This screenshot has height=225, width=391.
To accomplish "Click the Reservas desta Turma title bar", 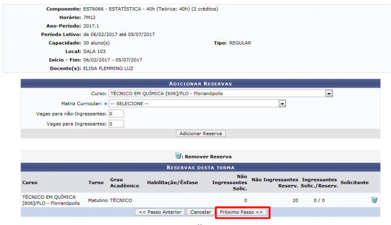I will 200,167.
